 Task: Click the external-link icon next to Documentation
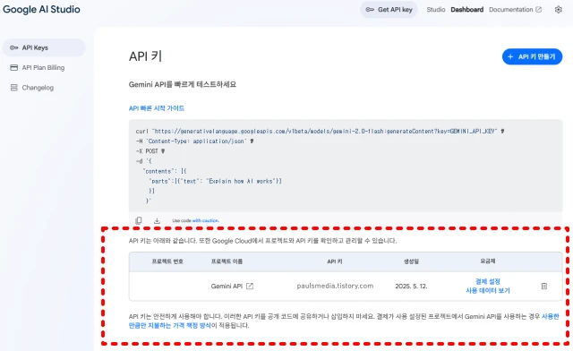(x=539, y=10)
